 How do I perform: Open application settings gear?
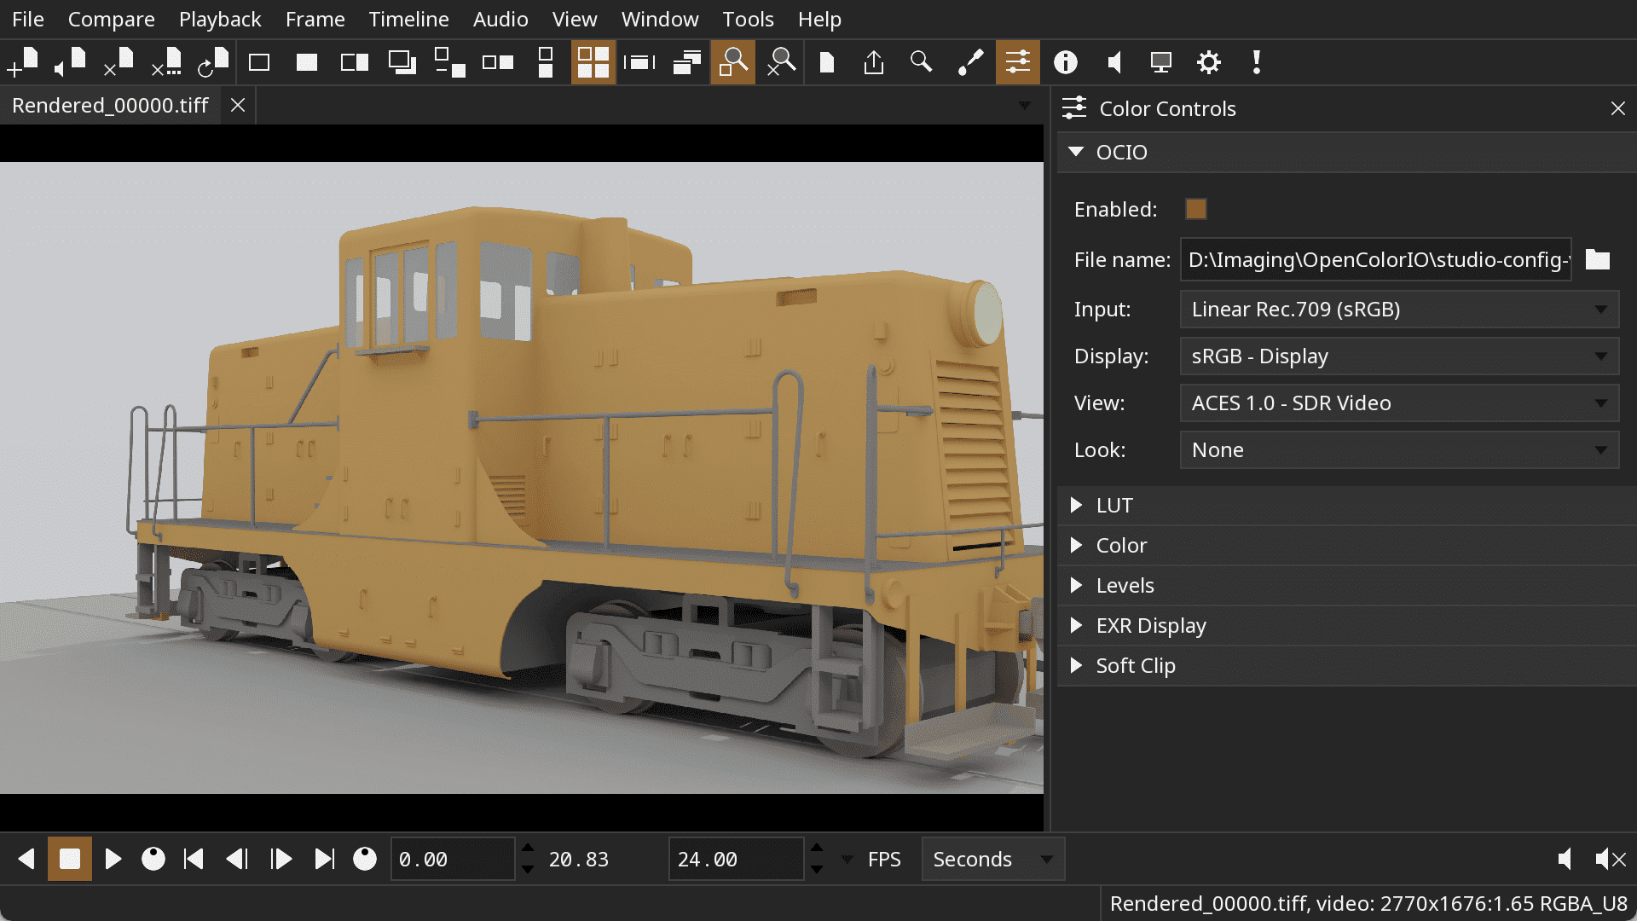(x=1209, y=61)
